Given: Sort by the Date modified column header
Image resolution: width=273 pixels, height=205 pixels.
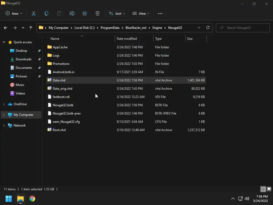Looking at the screenshot, I should pyautogui.click(x=127, y=39).
